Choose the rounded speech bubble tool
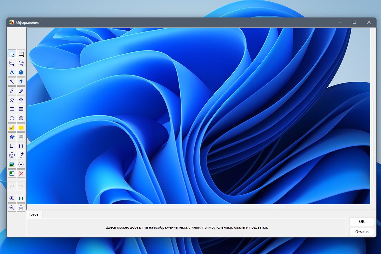The image size is (381, 254). click(21, 63)
